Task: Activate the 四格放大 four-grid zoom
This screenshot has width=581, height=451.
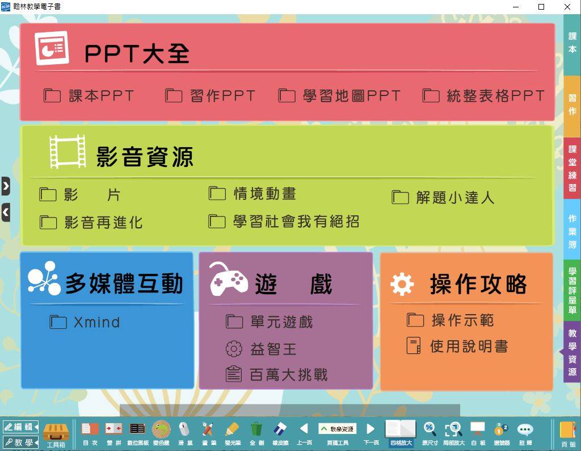Action: [401, 433]
